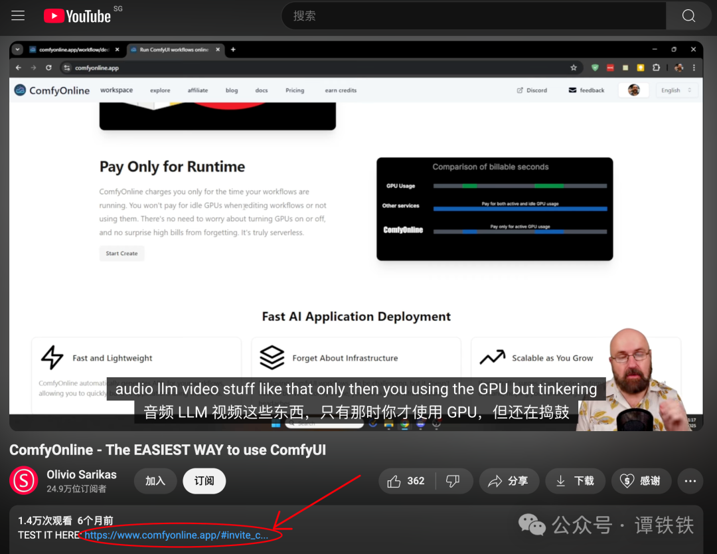Open the affiliate menu item
717x554 pixels.
point(198,90)
